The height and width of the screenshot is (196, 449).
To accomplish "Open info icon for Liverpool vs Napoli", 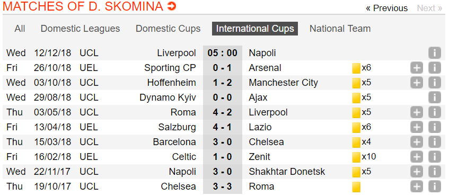I will (x=434, y=53).
